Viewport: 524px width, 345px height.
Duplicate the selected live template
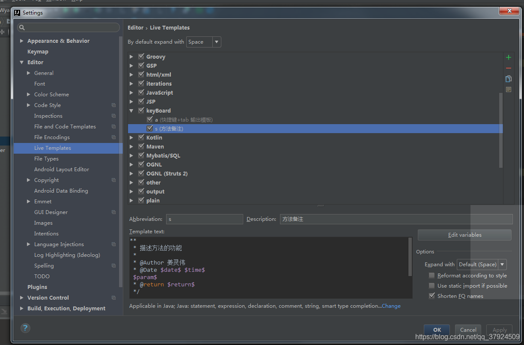pos(509,79)
